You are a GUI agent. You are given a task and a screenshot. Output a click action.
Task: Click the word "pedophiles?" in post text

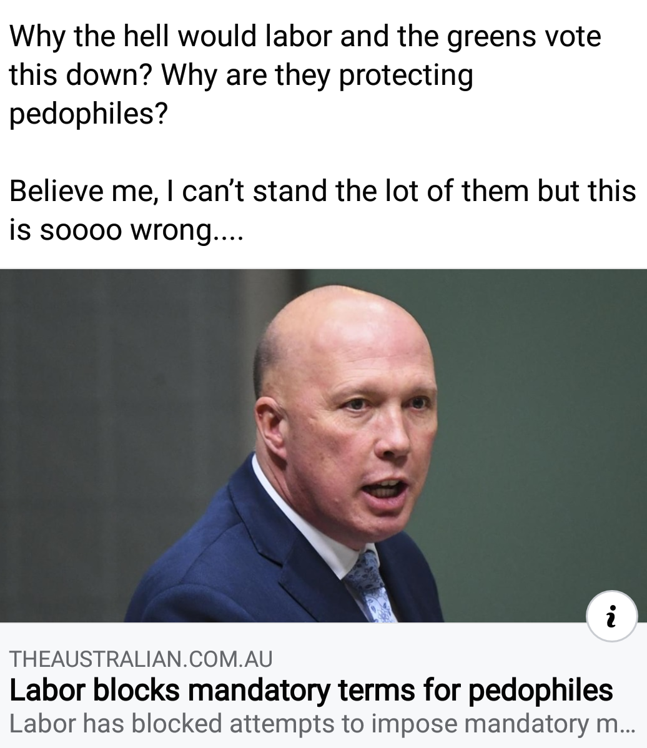(x=89, y=114)
